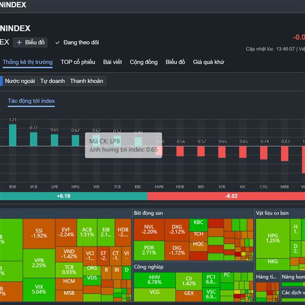Select the Biểu đồ navigation tab
This screenshot has width=305, height=305.
(175, 62)
